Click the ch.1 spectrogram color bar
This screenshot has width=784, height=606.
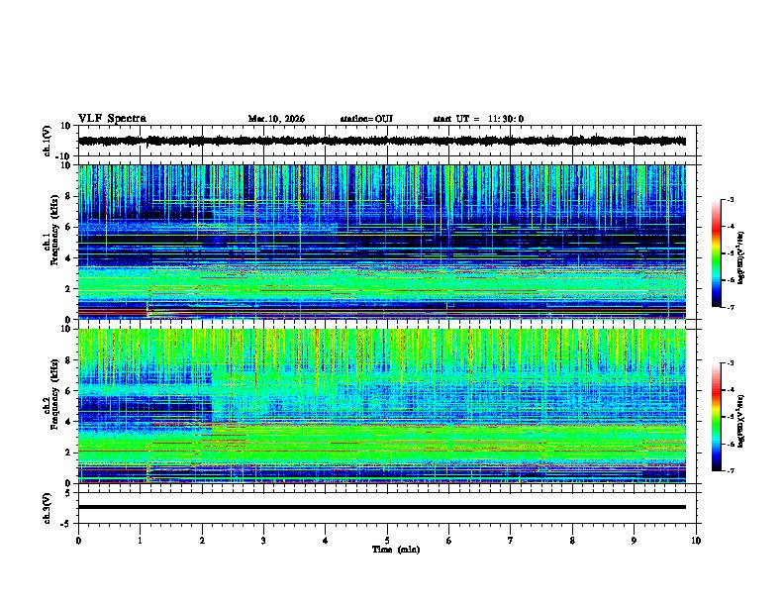(717, 253)
